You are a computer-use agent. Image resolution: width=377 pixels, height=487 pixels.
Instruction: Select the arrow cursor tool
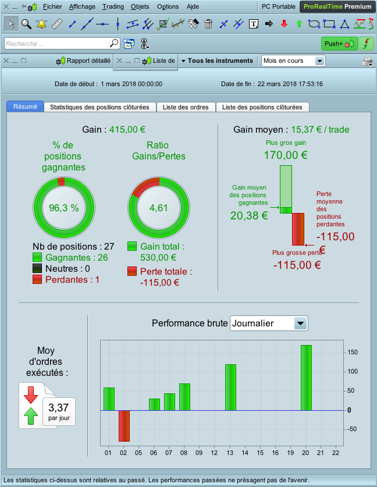coord(12,24)
